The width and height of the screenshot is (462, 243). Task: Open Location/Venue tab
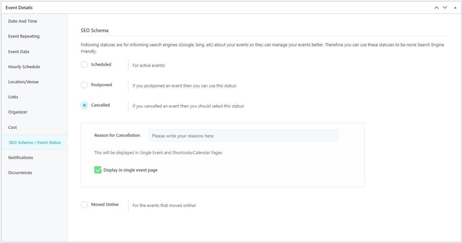34,82
